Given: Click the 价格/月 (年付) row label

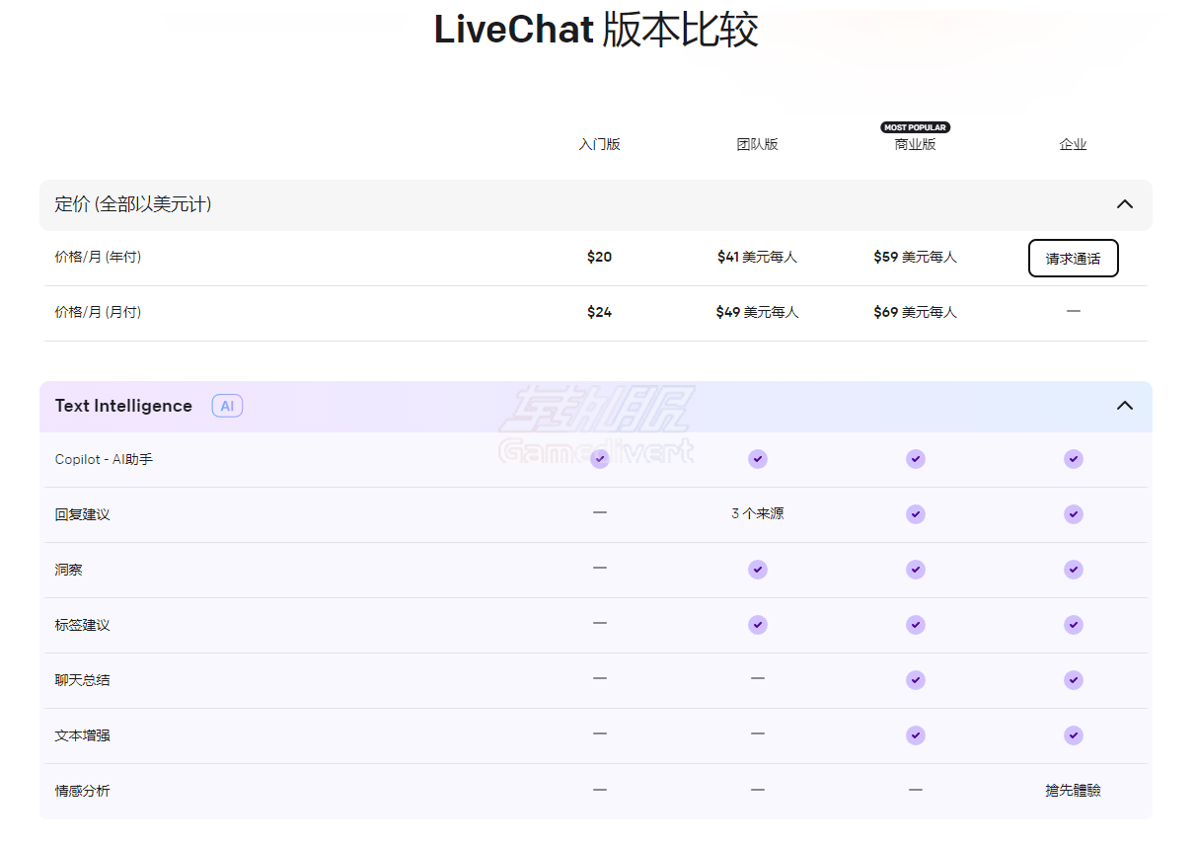Looking at the screenshot, I should click(x=98, y=257).
